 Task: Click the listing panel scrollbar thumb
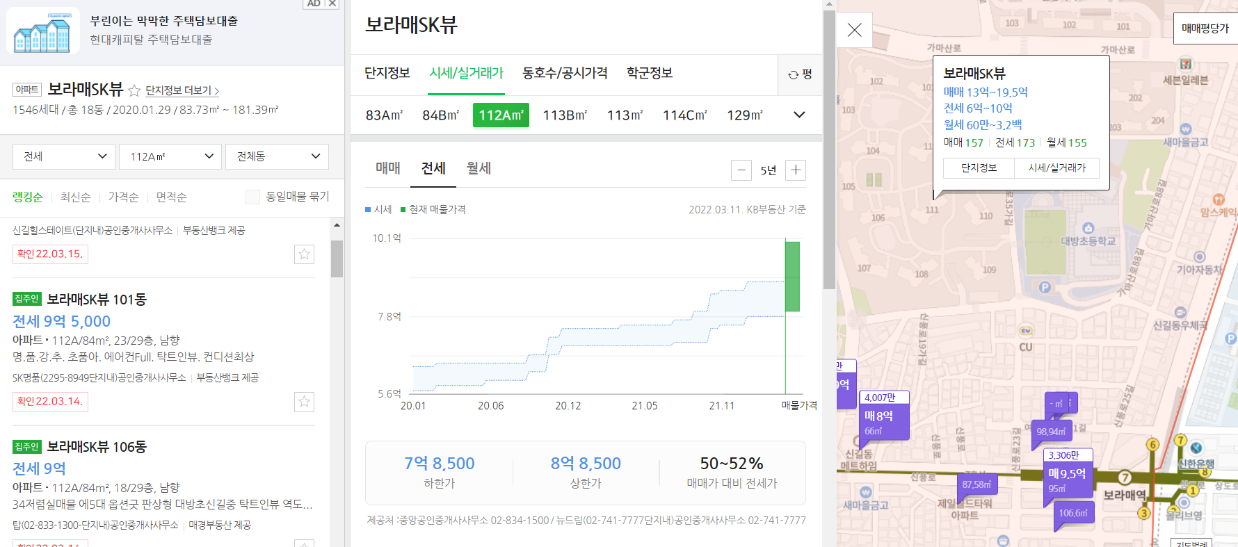[337, 259]
